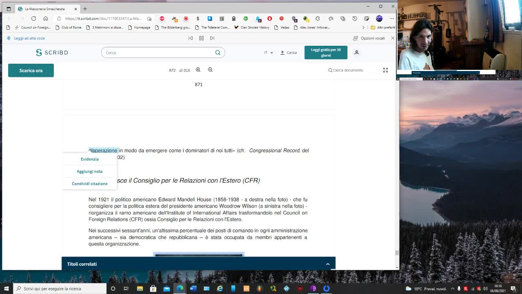Open the taskbar clock showing 16:18
Viewport: 522px width, 294px height.
[498, 288]
